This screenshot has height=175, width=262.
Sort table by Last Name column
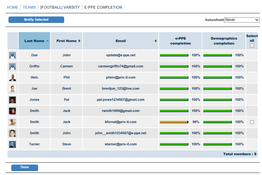34,41
